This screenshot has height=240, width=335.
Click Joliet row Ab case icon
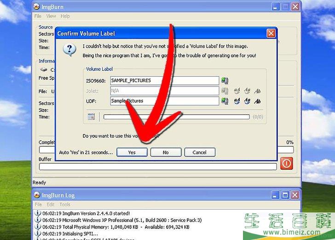257,91
